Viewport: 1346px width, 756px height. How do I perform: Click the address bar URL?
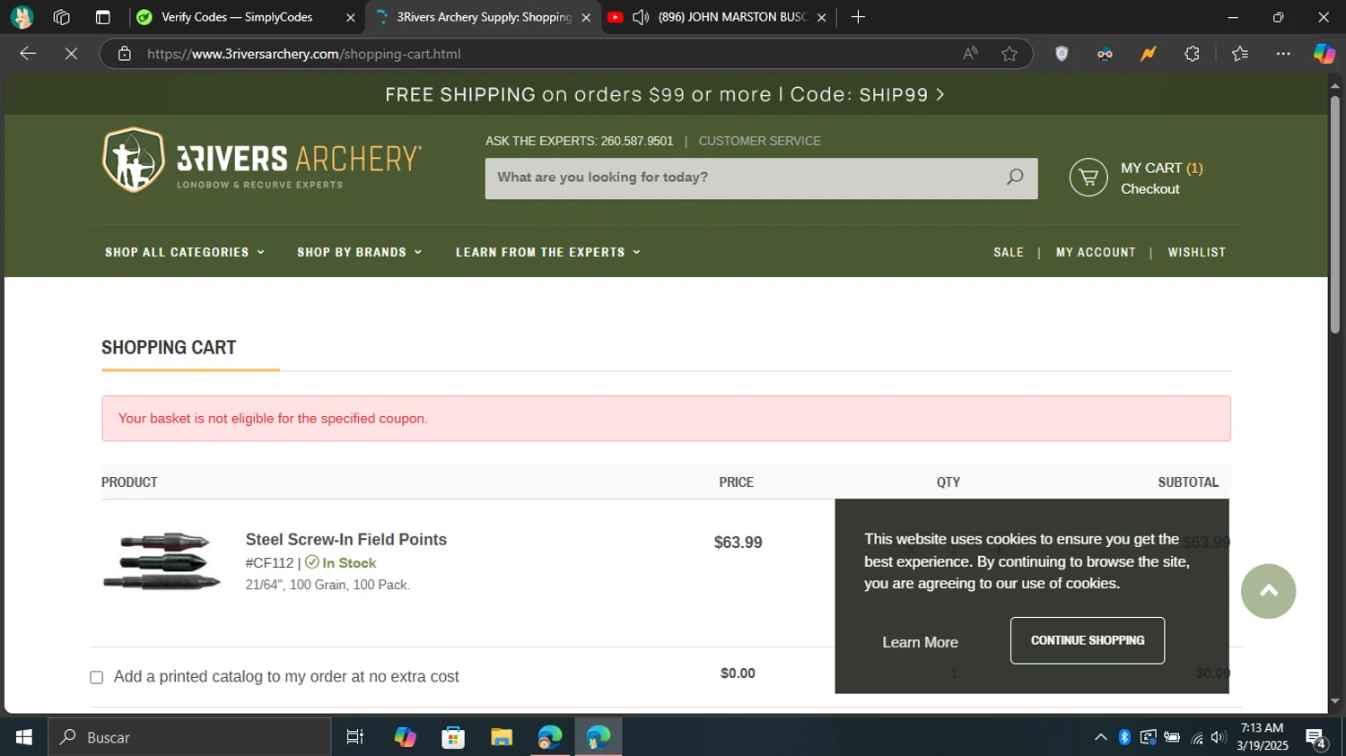(x=304, y=54)
